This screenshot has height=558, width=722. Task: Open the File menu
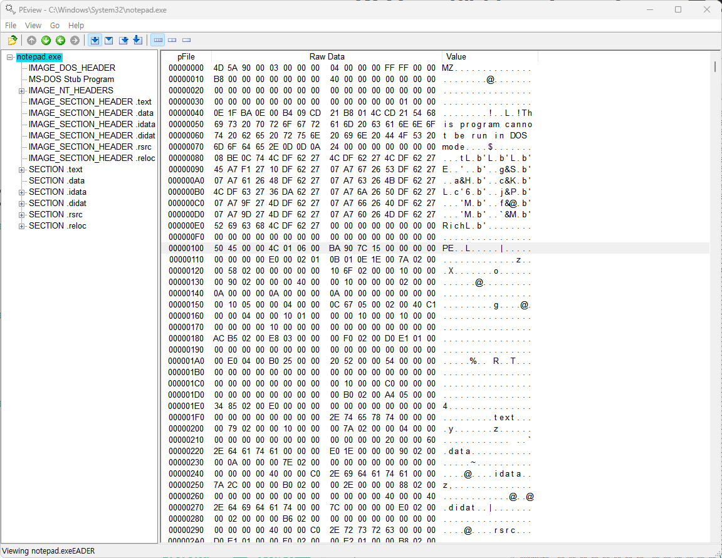point(11,25)
